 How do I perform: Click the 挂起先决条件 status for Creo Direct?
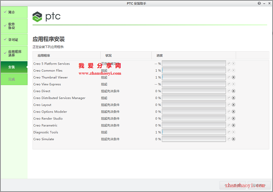pyautogui.click(x=110, y=91)
